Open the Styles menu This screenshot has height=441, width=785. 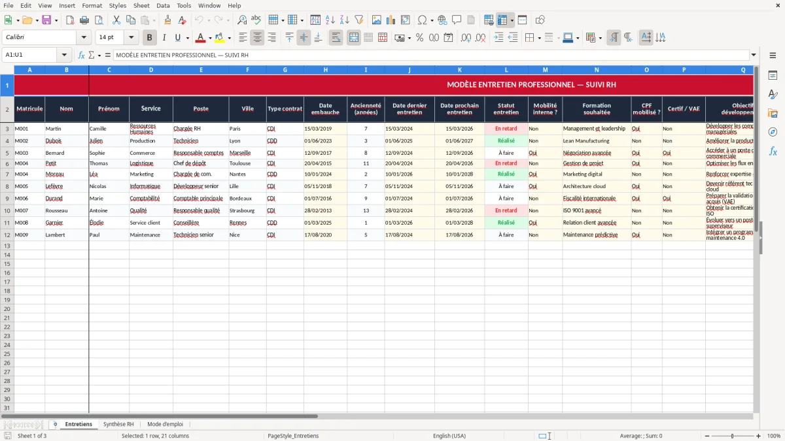coord(118,5)
